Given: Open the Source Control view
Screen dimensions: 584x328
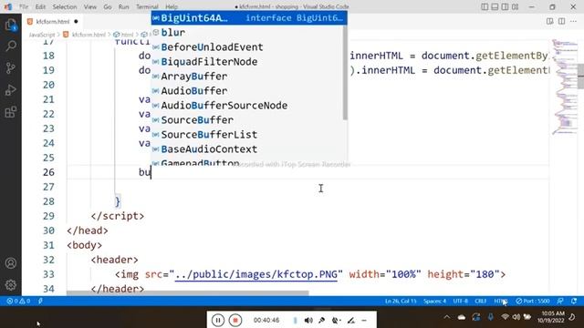Looking at the screenshot, I should tap(11, 68).
